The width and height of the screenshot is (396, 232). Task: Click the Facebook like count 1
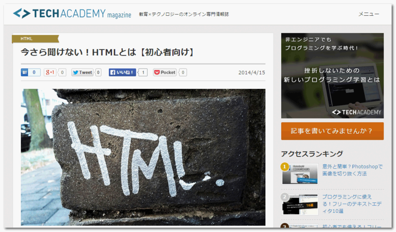(x=143, y=73)
